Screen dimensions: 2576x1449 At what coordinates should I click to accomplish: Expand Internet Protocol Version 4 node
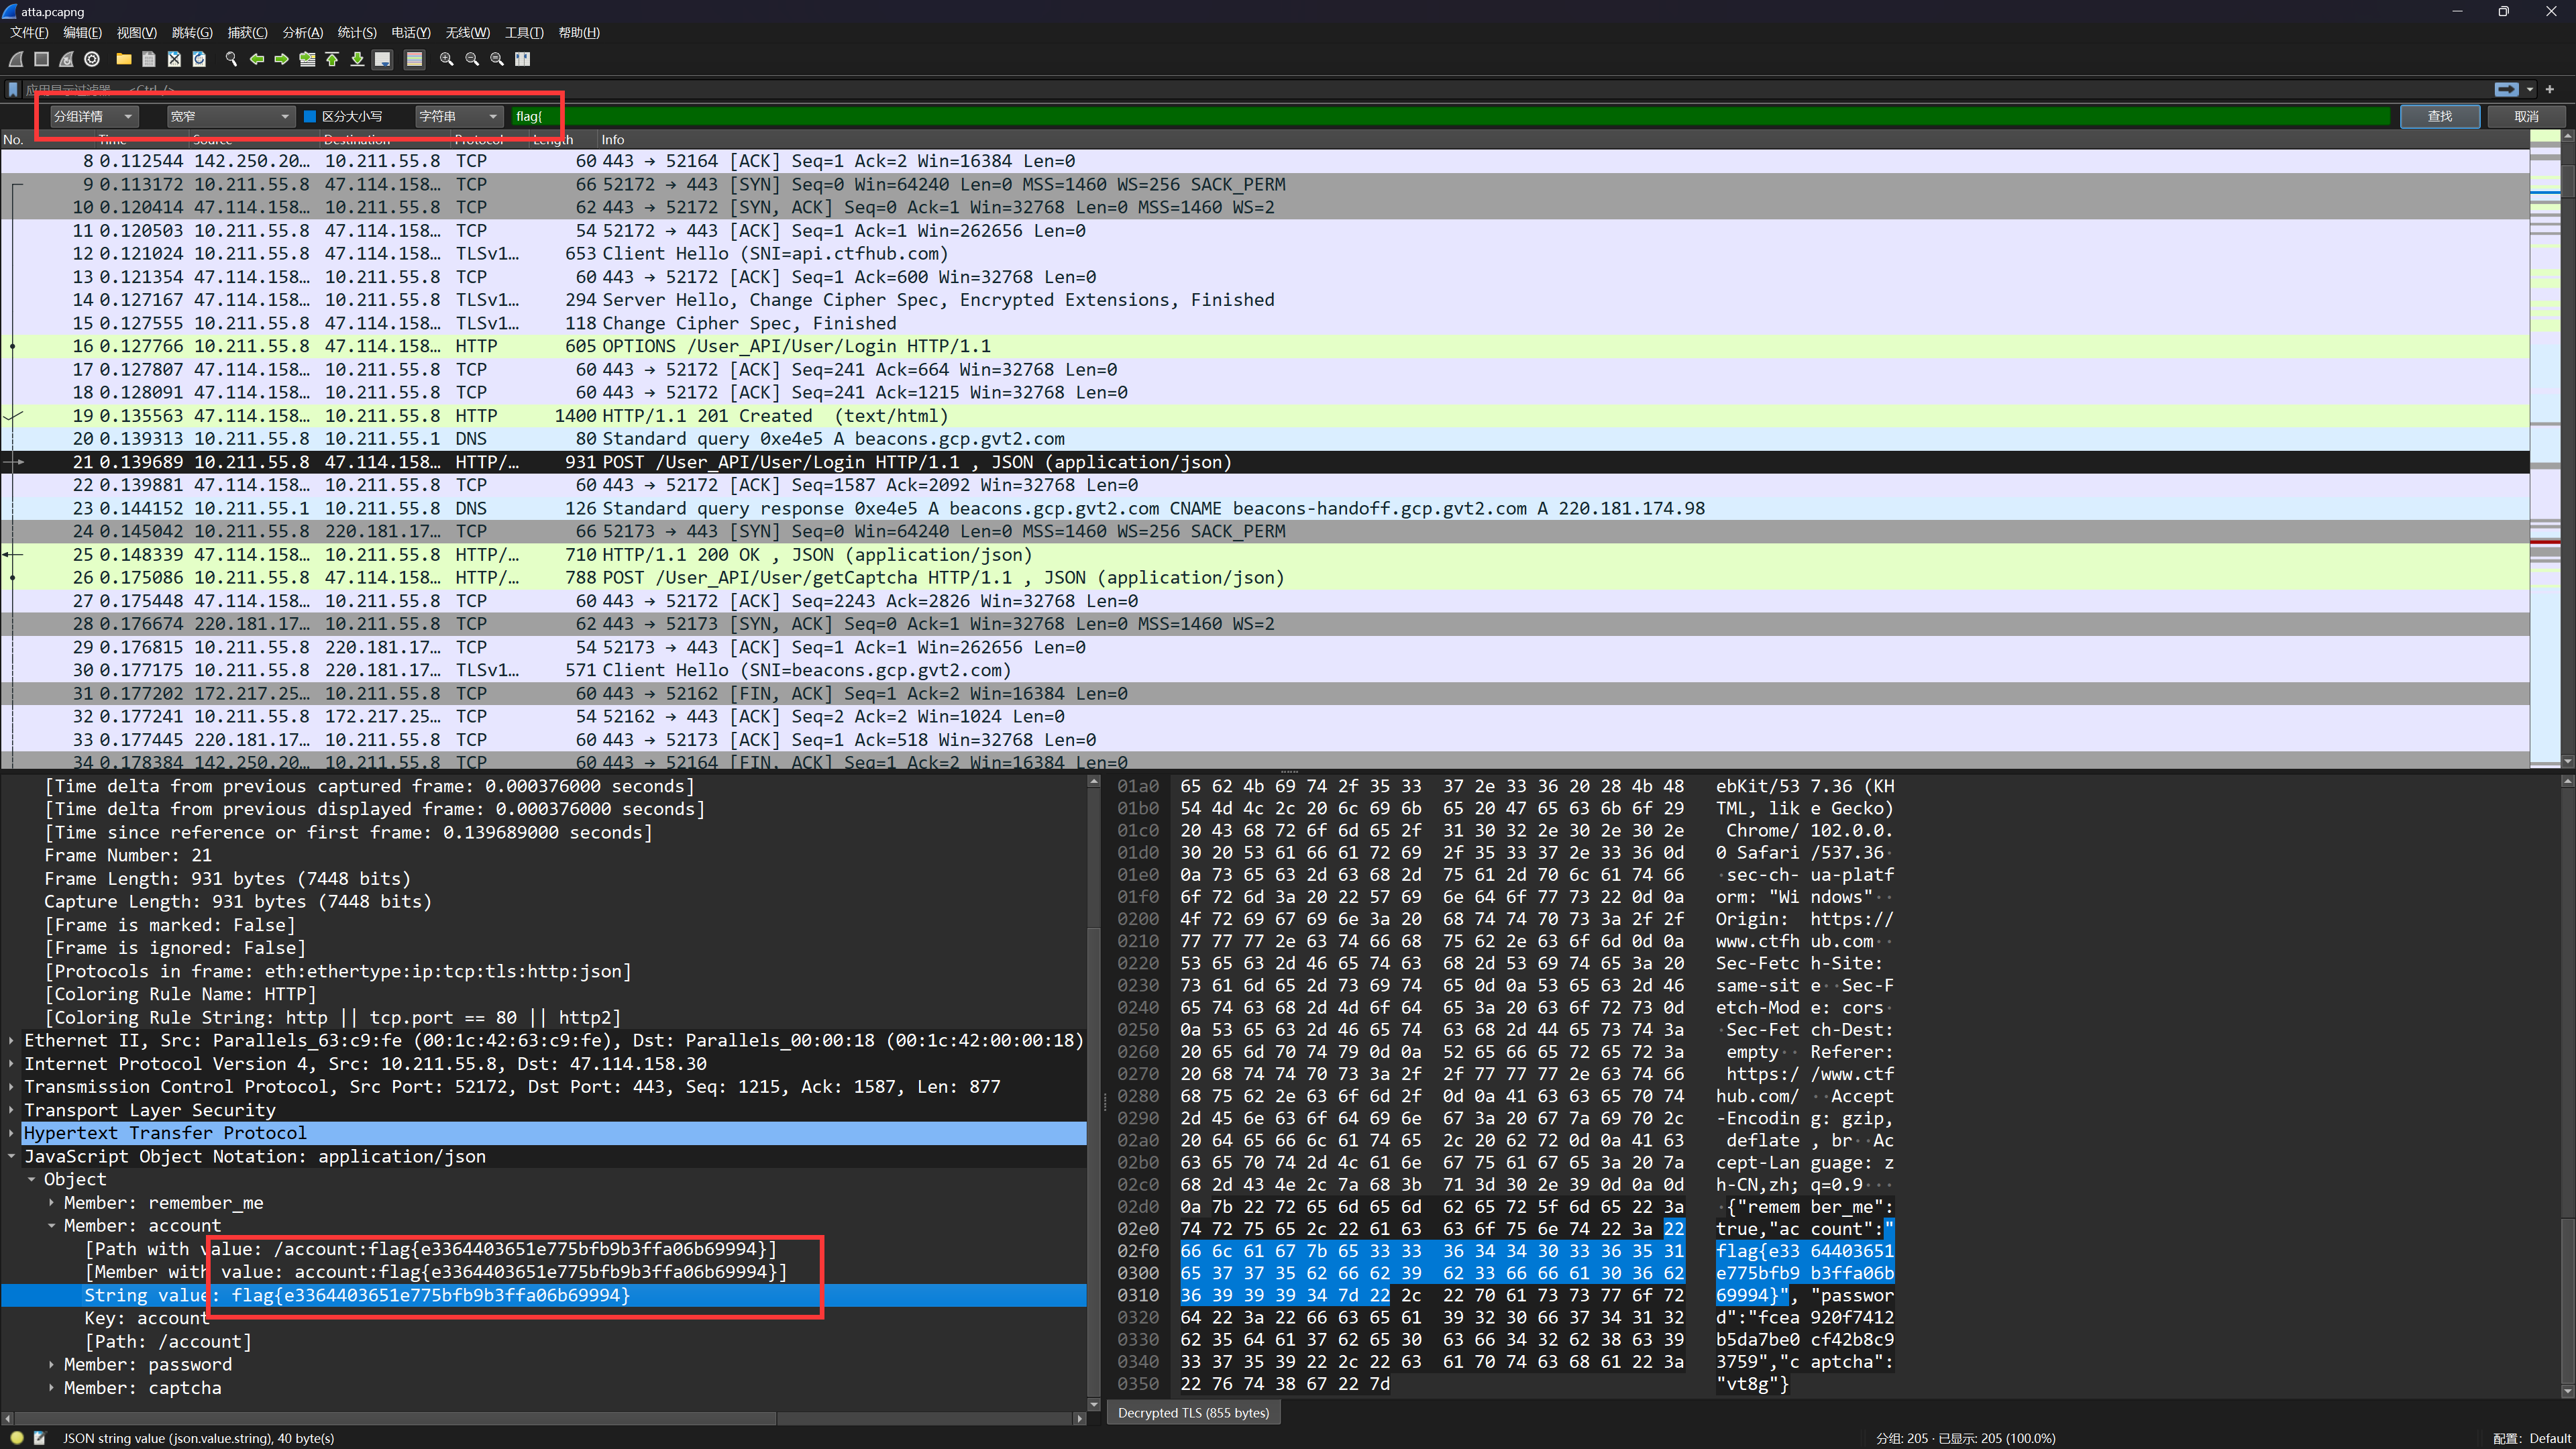(x=11, y=1064)
